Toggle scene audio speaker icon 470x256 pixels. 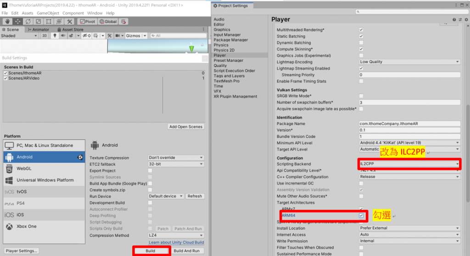(x=63, y=36)
